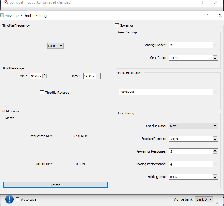Decrease the Holding Limit with down arrow
This screenshot has height=206, width=224.
215,178
